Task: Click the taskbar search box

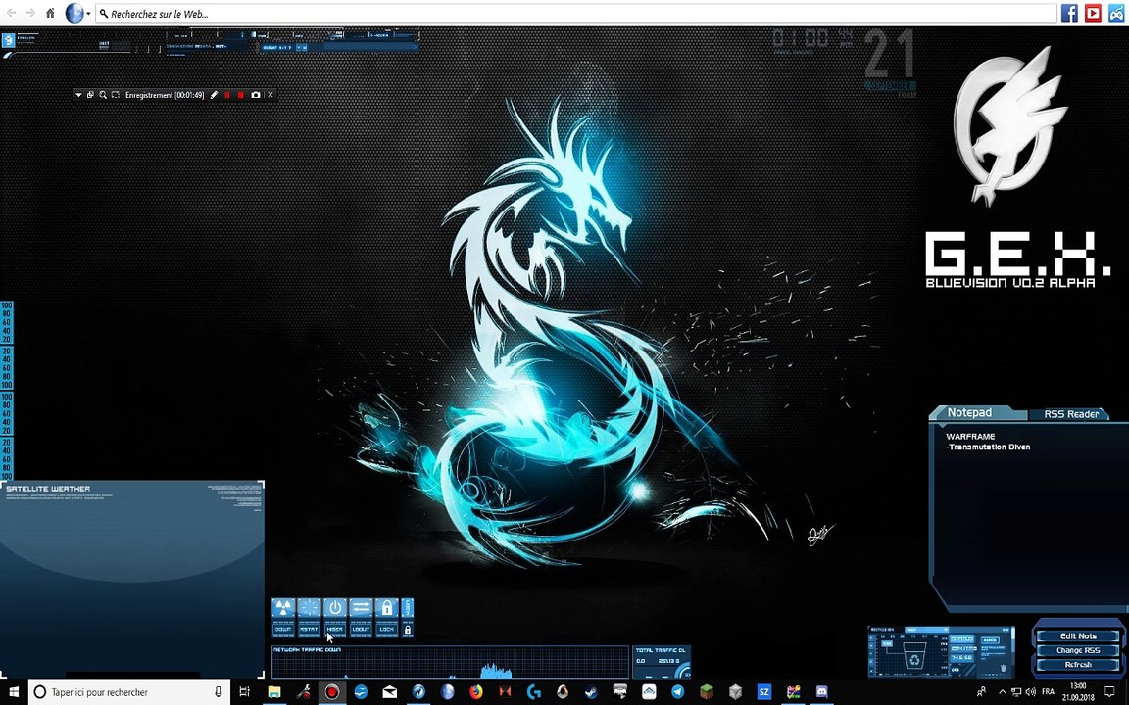Action: 129,692
